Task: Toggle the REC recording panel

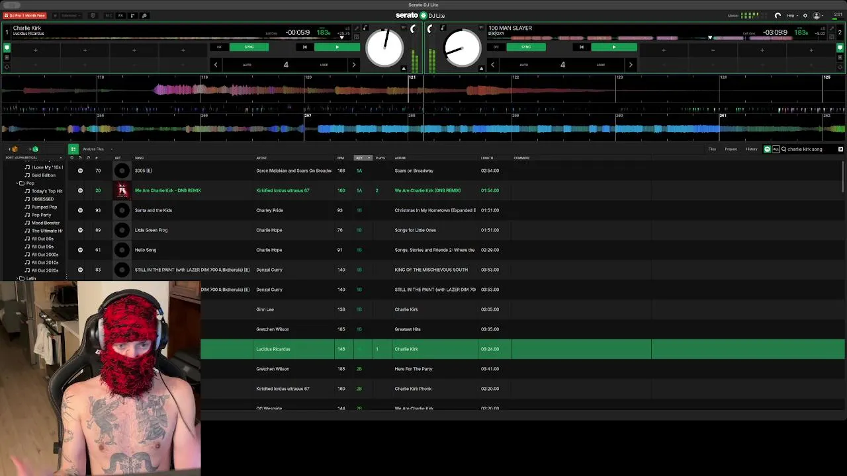Action: [x=109, y=15]
